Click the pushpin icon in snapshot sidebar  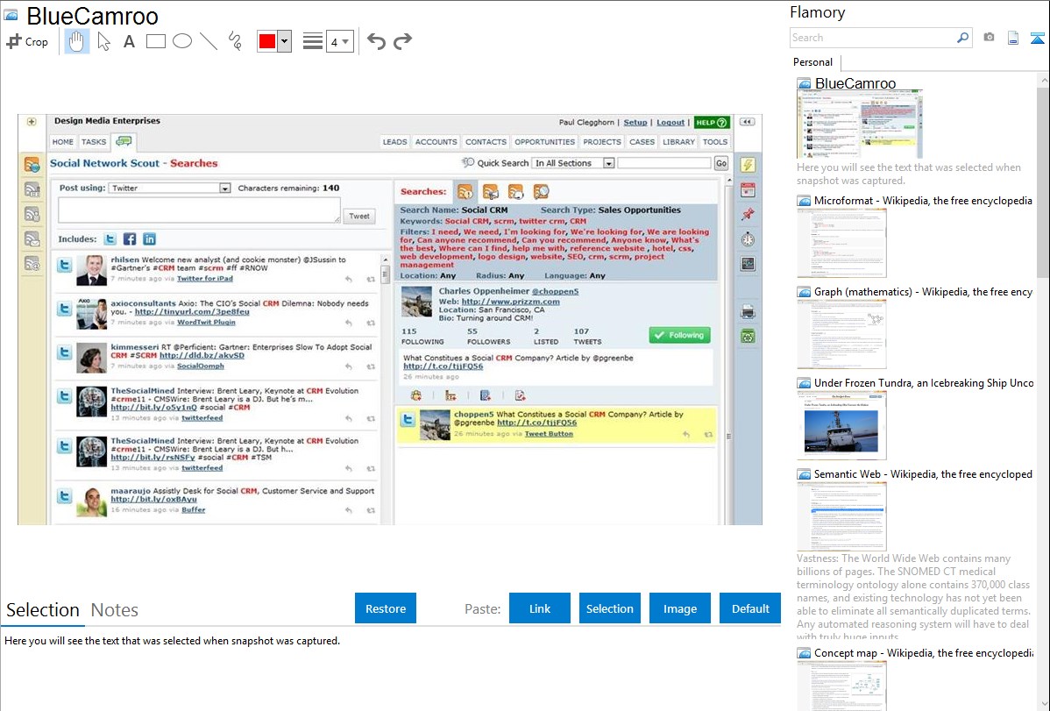(748, 214)
